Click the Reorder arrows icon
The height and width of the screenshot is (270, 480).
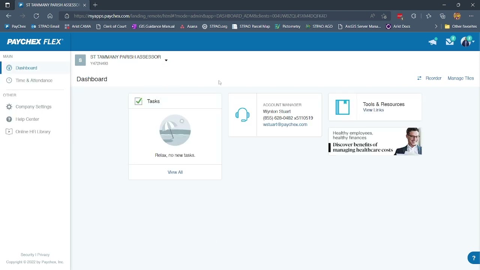[419, 78]
